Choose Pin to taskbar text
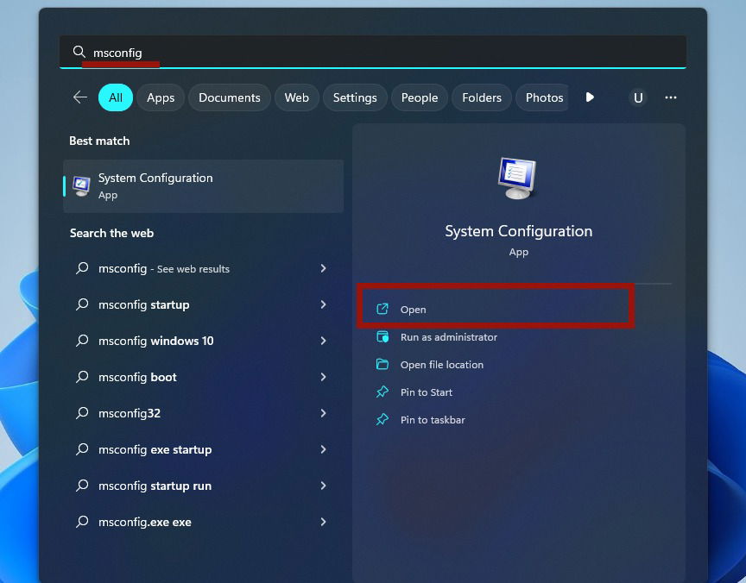This screenshot has width=746, height=583. (433, 419)
